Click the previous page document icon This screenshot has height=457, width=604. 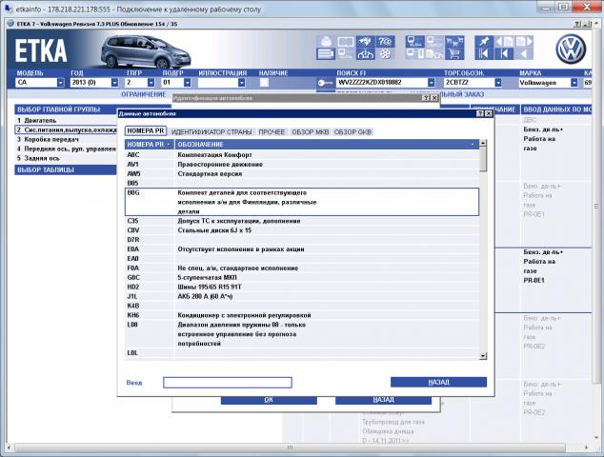click(504, 42)
